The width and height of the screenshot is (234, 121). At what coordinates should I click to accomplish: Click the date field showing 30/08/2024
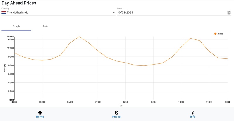tap(171, 13)
